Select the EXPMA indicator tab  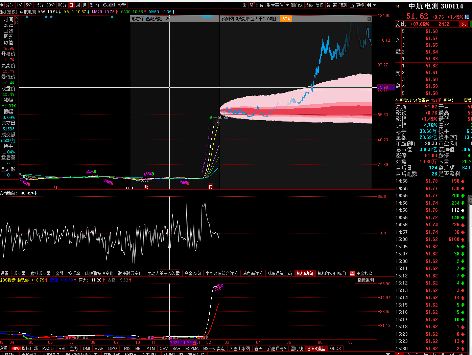pyautogui.click(x=192, y=348)
